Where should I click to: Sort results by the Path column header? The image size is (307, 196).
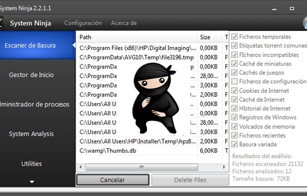(136, 37)
